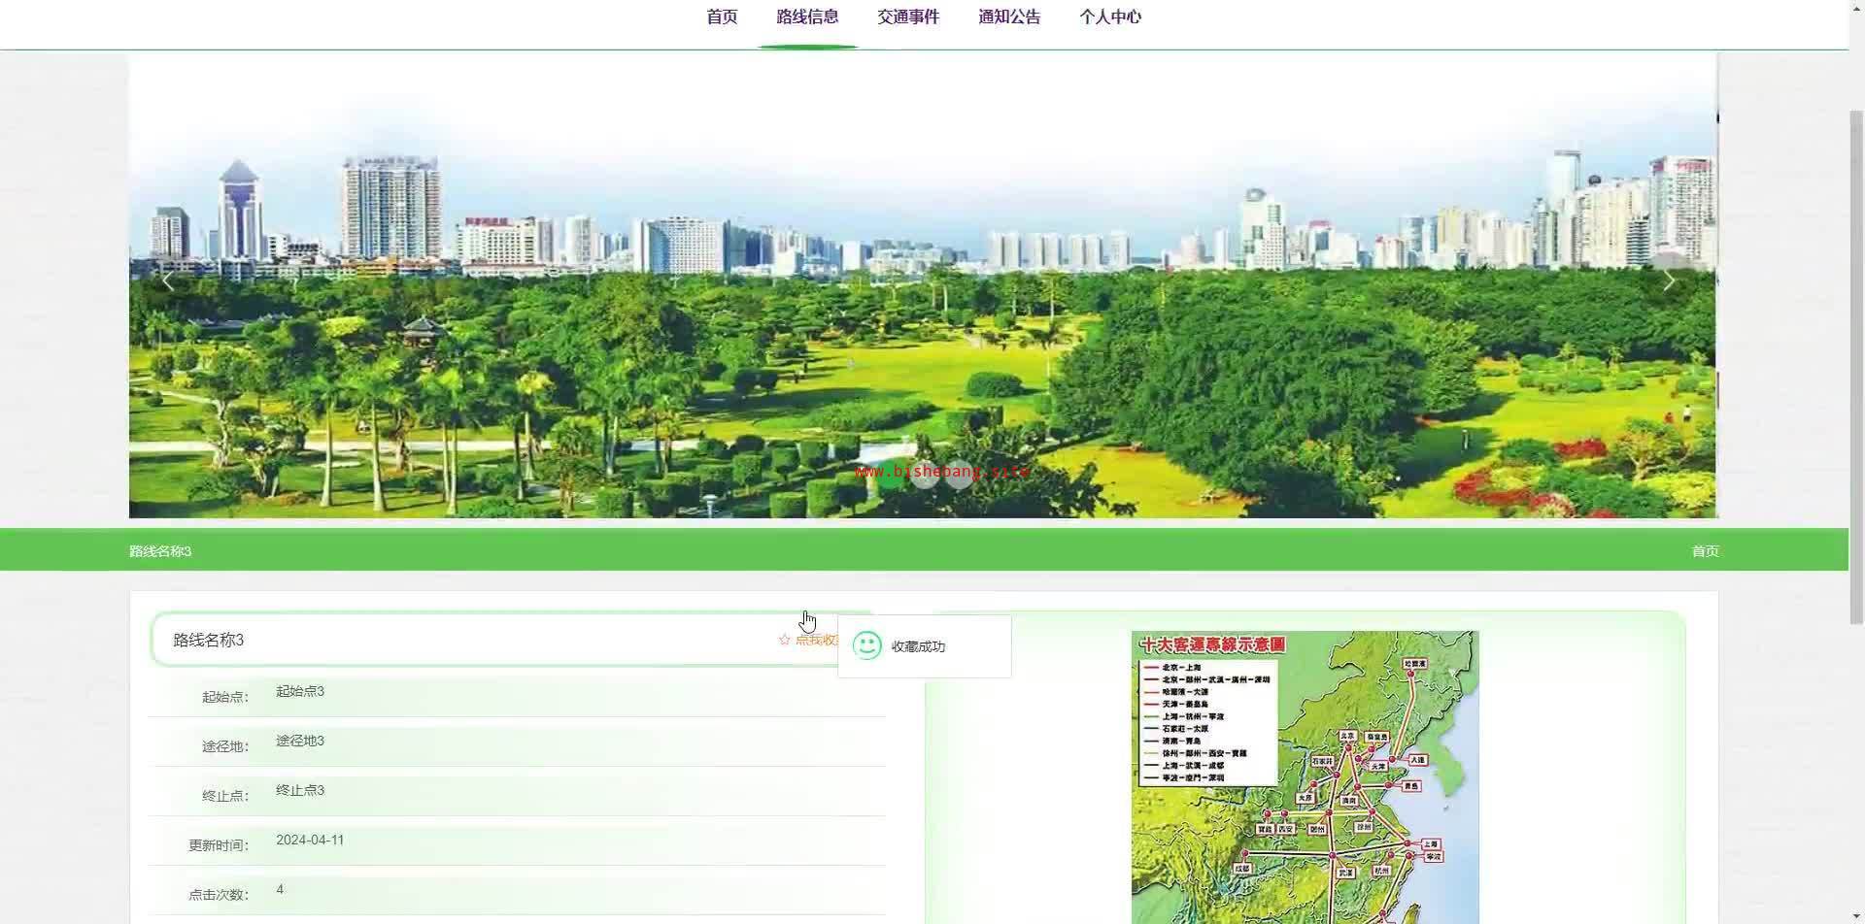This screenshot has width=1865, height=924.
Task: Click the 2024-04-11 update date value
Action: [x=310, y=840]
